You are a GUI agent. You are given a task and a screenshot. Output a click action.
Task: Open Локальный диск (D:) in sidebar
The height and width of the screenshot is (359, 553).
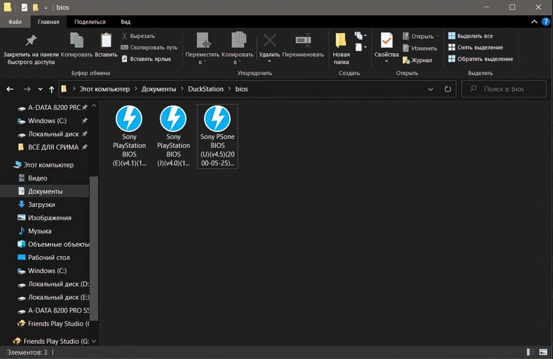point(53,284)
